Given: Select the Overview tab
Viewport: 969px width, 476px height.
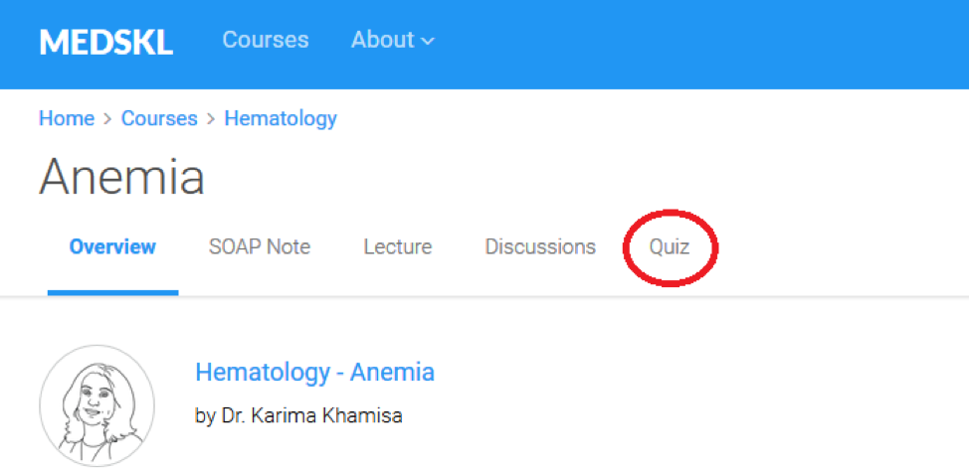Looking at the screenshot, I should pyautogui.click(x=112, y=247).
